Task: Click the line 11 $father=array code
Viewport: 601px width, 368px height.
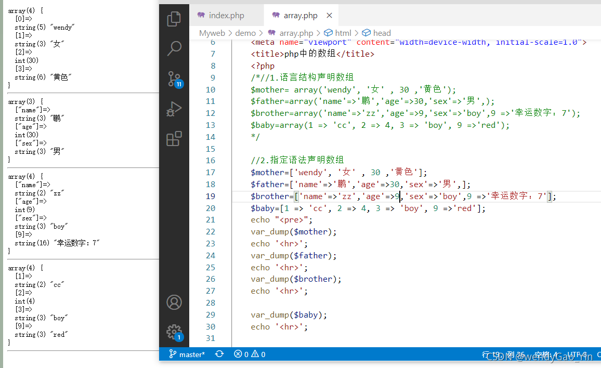Action: point(373,101)
